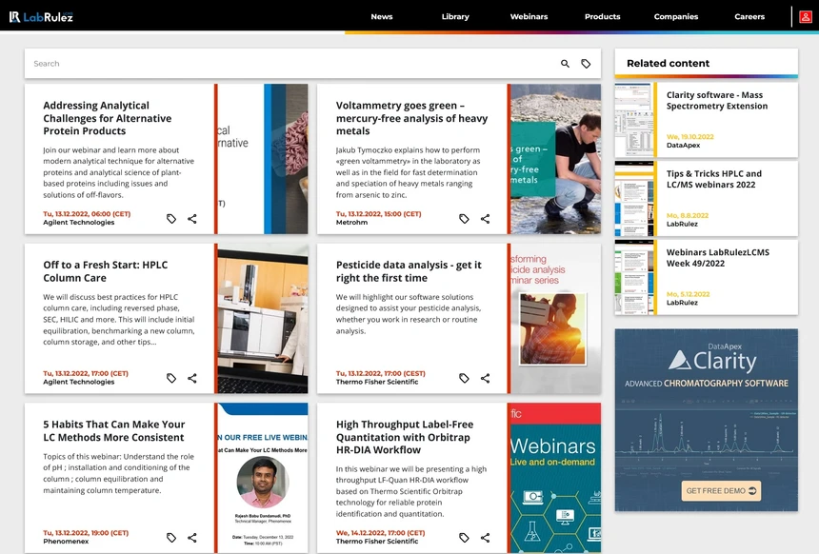Screen dimensions: 819x554
Task: Go to Webinars section
Action: (x=529, y=17)
